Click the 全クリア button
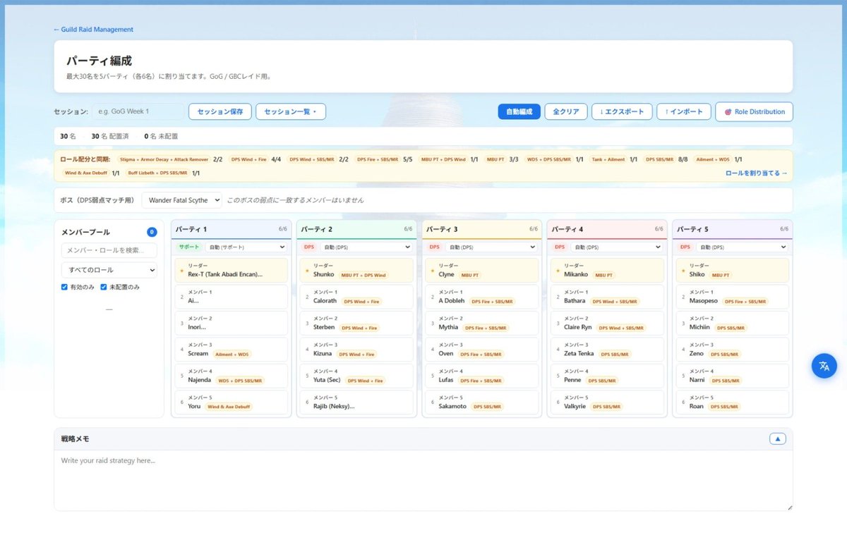Viewport: 847px width, 554px height. tap(566, 111)
